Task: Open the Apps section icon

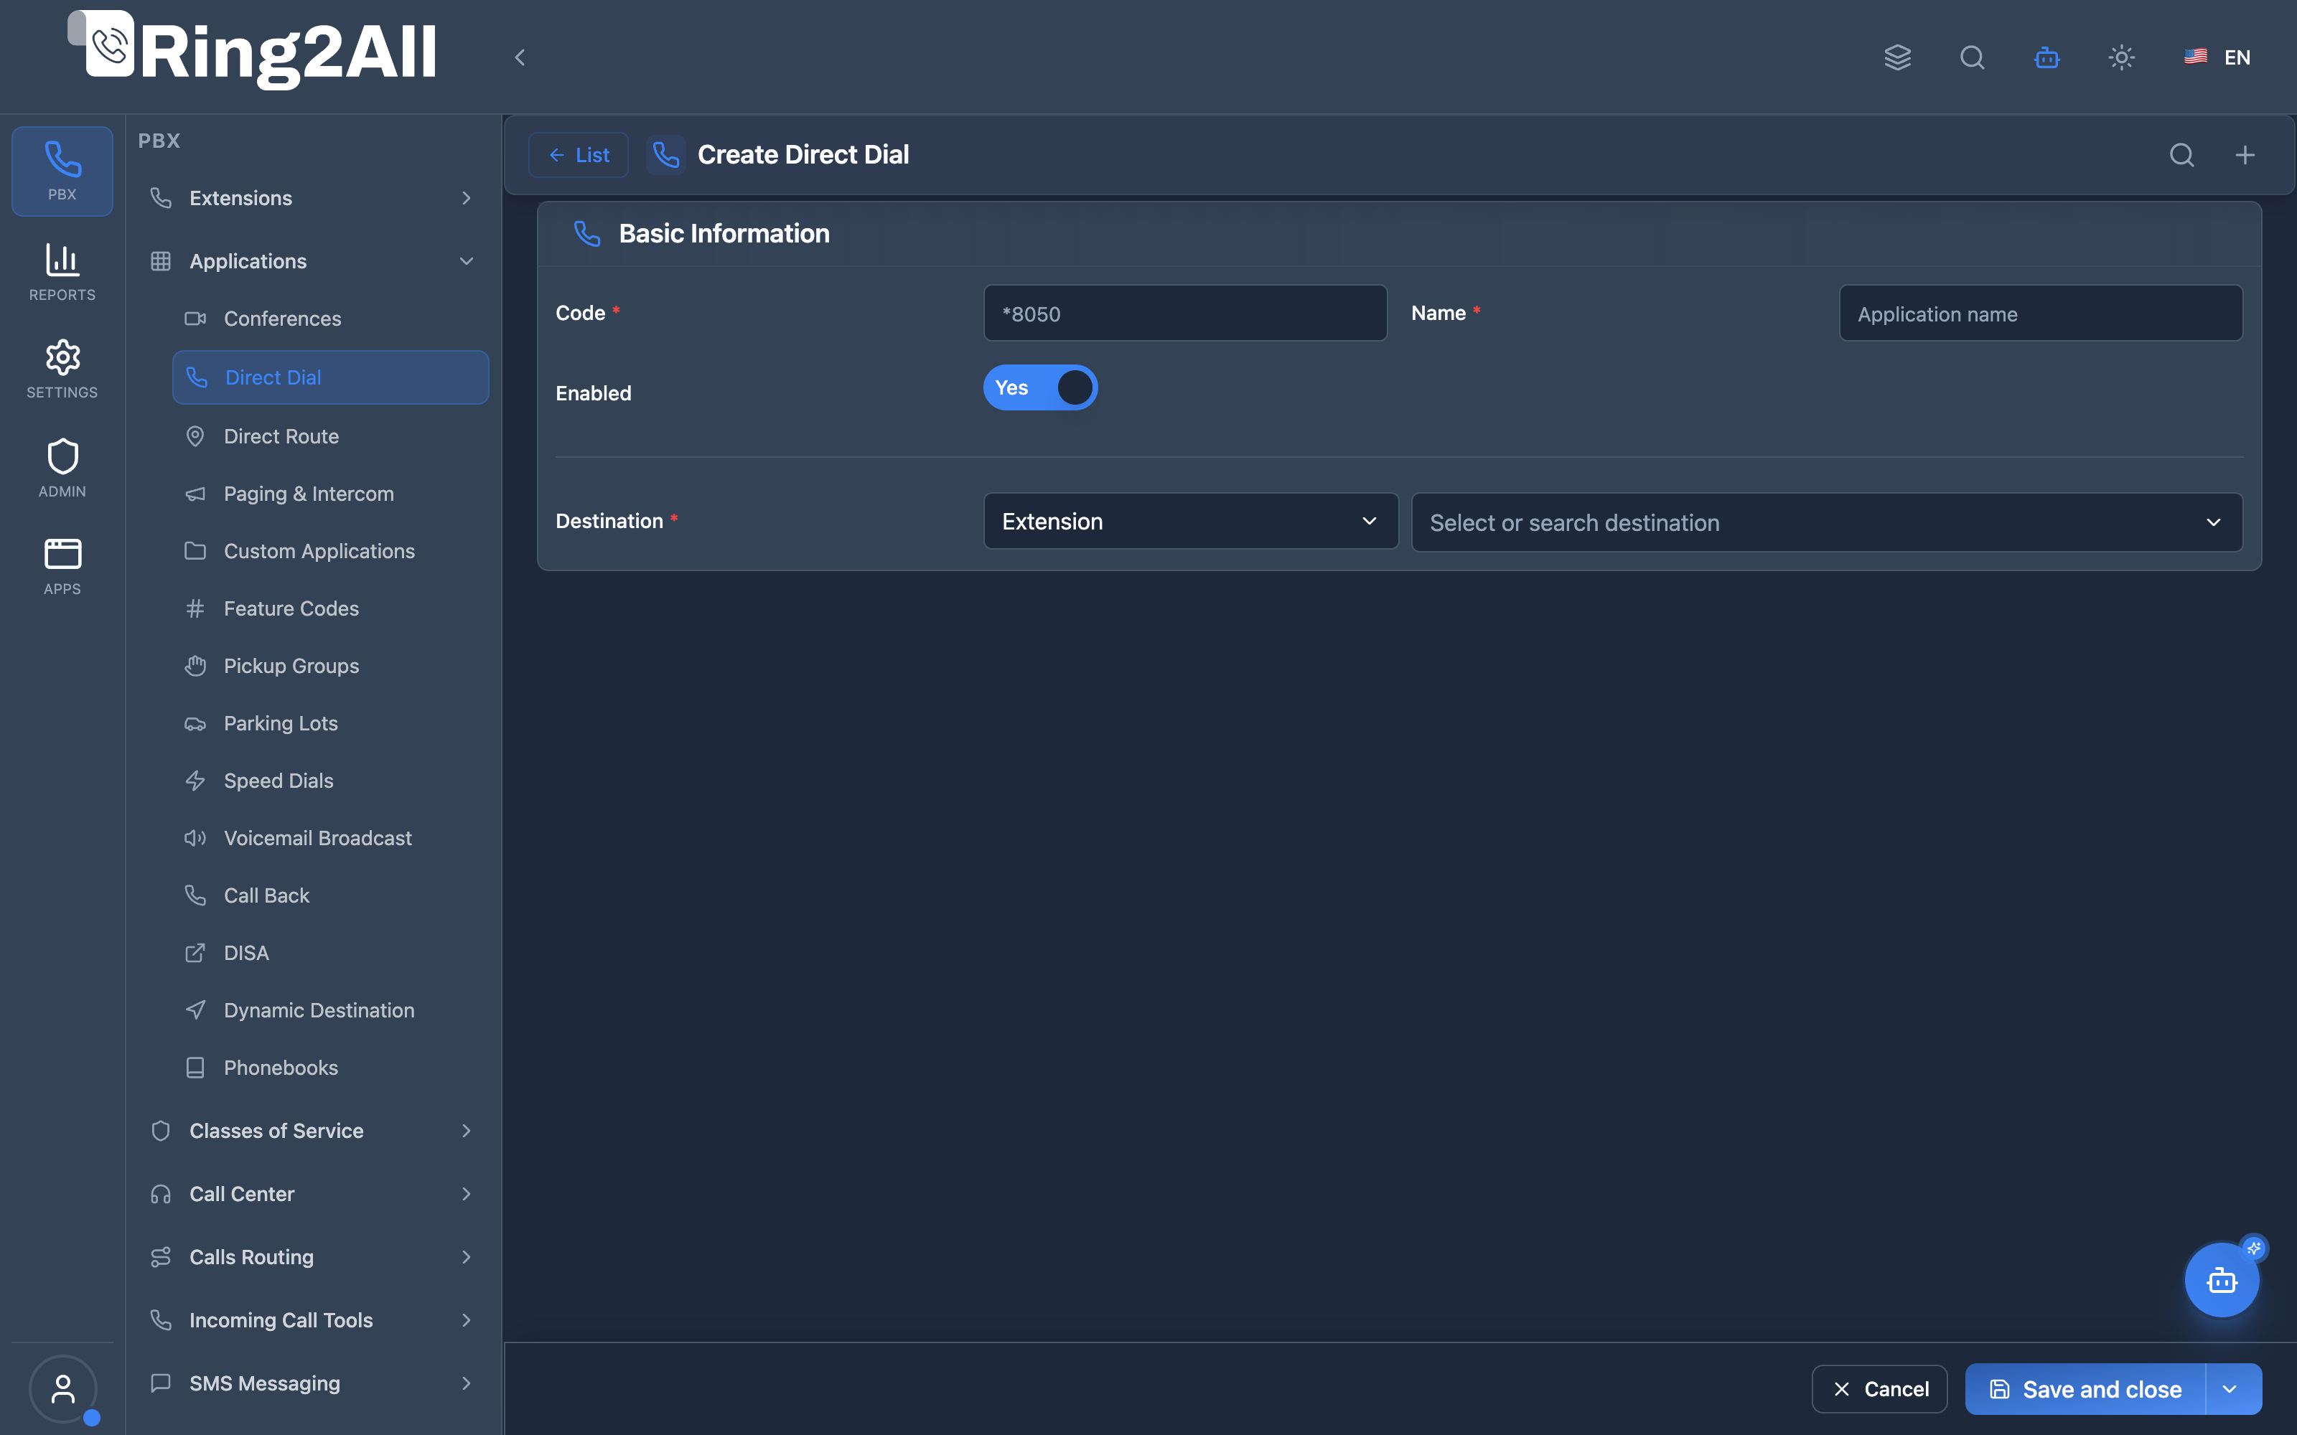Action: (x=62, y=567)
